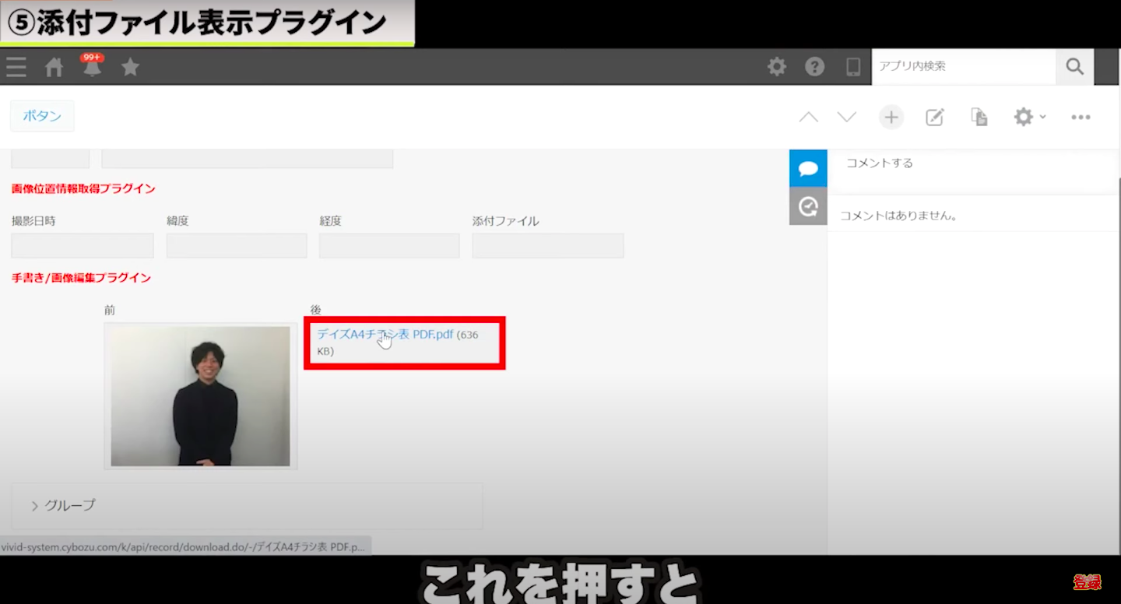Open the hamburger main menu
Image resolution: width=1121 pixels, height=604 pixels.
(x=16, y=68)
